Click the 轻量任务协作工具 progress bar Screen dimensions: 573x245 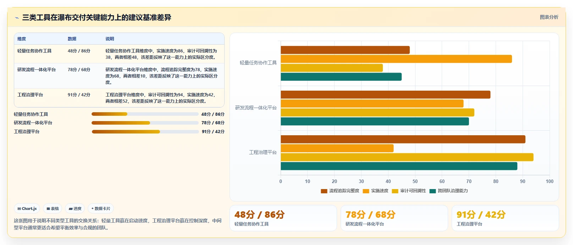[x=145, y=114]
